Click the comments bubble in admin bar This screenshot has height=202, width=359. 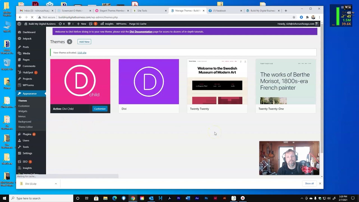[71, 24]
